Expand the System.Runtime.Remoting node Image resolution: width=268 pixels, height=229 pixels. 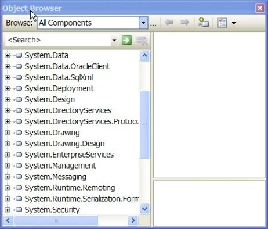coord(7,188)
